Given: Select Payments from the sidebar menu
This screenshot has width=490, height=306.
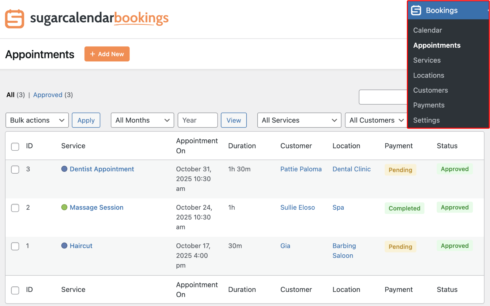Looking at the screenshot, I should pos(429,105).
